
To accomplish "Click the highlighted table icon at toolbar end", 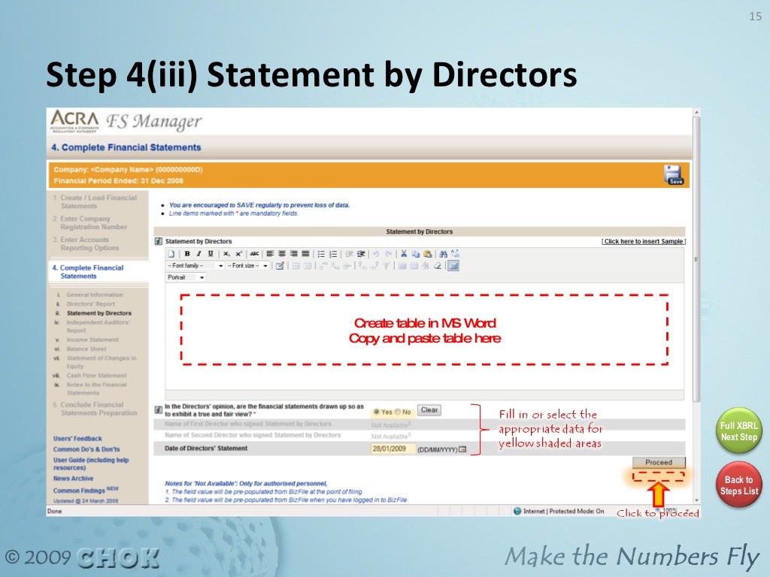I will (x=453, y=266).
